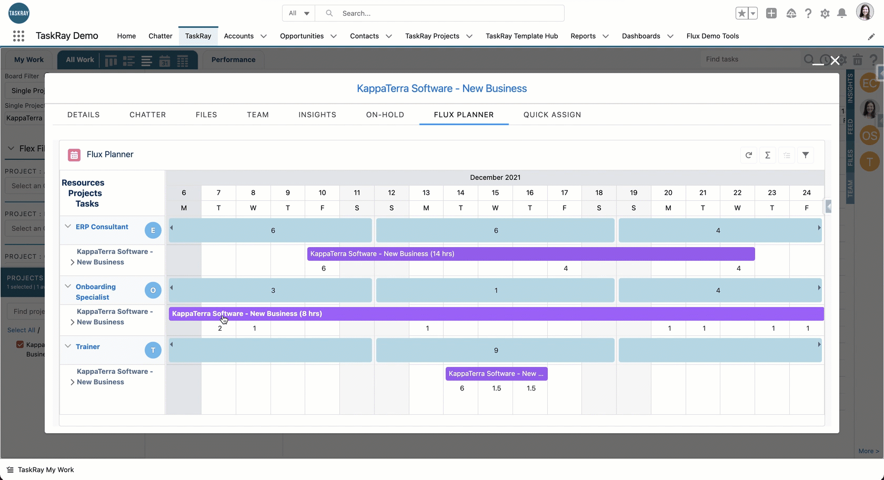The width and height of the screenshot is (884, 480).
Task: Open the FILES tab
Action: (x=206, y=115)
